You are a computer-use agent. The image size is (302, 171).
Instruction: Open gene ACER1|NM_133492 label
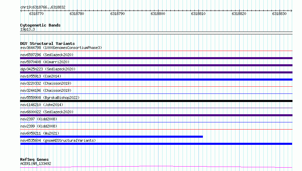(x=36, y=164)
